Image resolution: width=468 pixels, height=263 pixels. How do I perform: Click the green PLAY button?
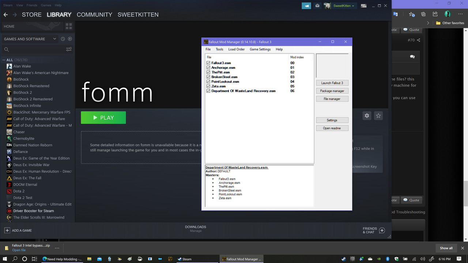coord(103,118)
